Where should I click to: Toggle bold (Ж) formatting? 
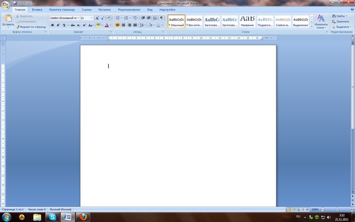click(52, 25)
